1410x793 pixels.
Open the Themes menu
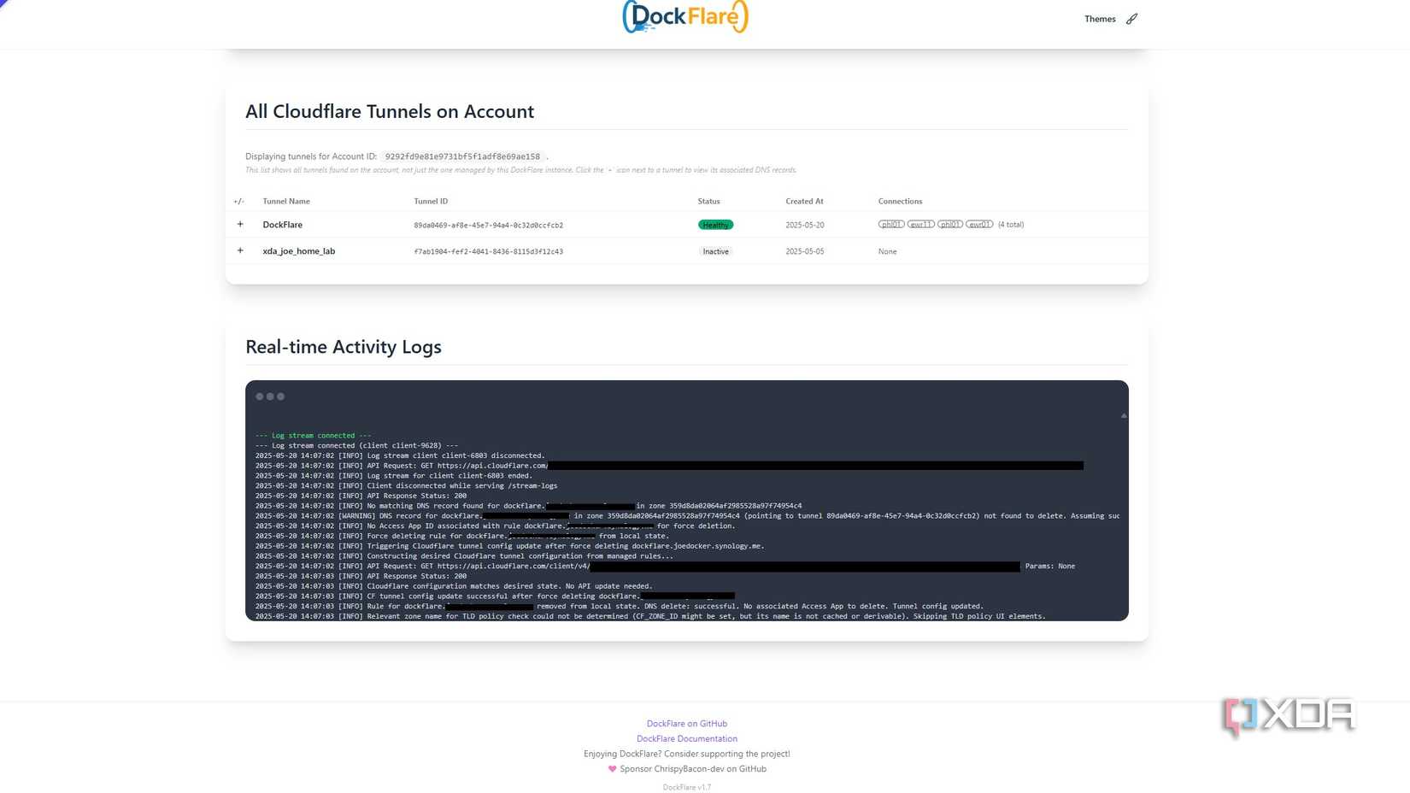click(1100, 18)
